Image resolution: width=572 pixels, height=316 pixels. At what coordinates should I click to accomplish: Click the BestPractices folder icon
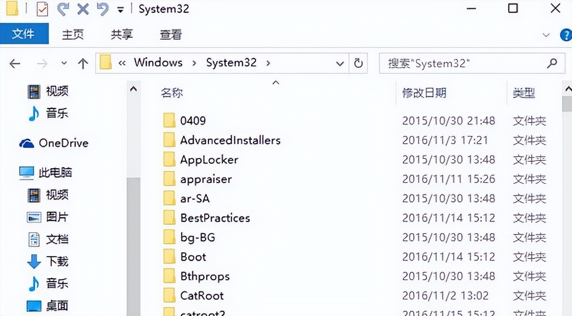point(169,217)
